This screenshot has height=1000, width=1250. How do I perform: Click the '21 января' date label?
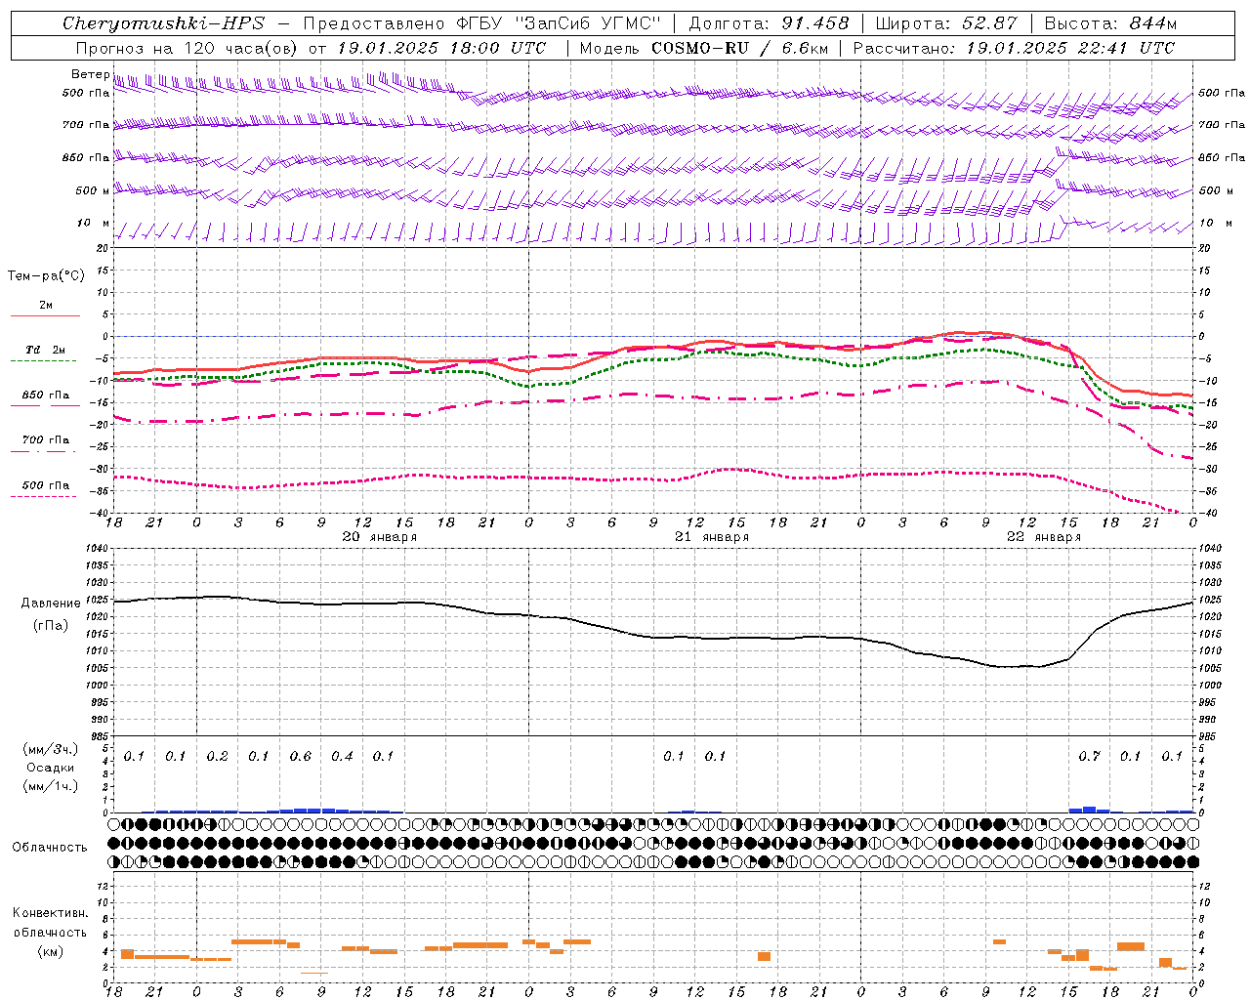tap(712, 537)
